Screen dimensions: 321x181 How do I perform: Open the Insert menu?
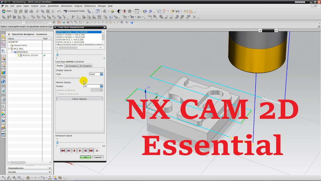[26, 6]
